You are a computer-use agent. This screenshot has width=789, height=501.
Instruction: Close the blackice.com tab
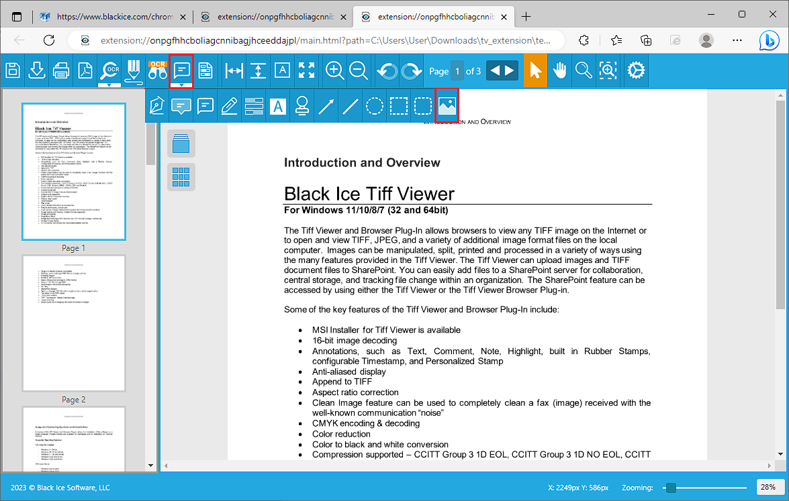(x=183, y=17)
